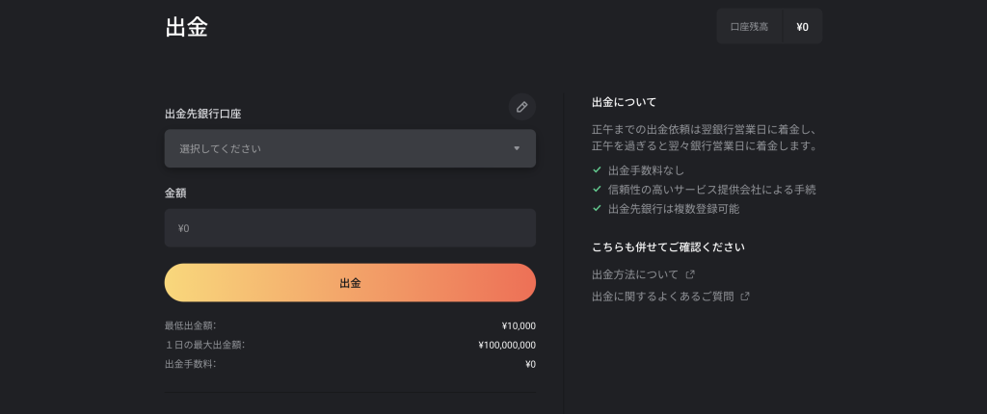
Task: Open the 出金に関するよくあるご質問 link
Action: point(662,297)
